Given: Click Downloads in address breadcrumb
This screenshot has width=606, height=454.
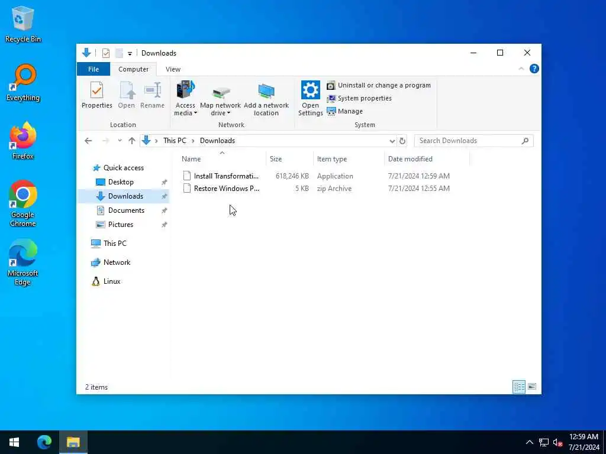Looking at the screenshot, I should (217, 141).
